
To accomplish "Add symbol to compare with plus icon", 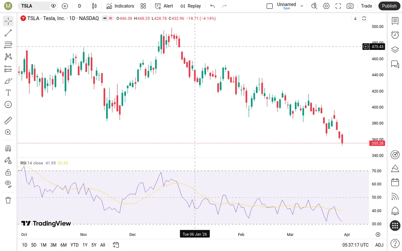I will (65, 6).
